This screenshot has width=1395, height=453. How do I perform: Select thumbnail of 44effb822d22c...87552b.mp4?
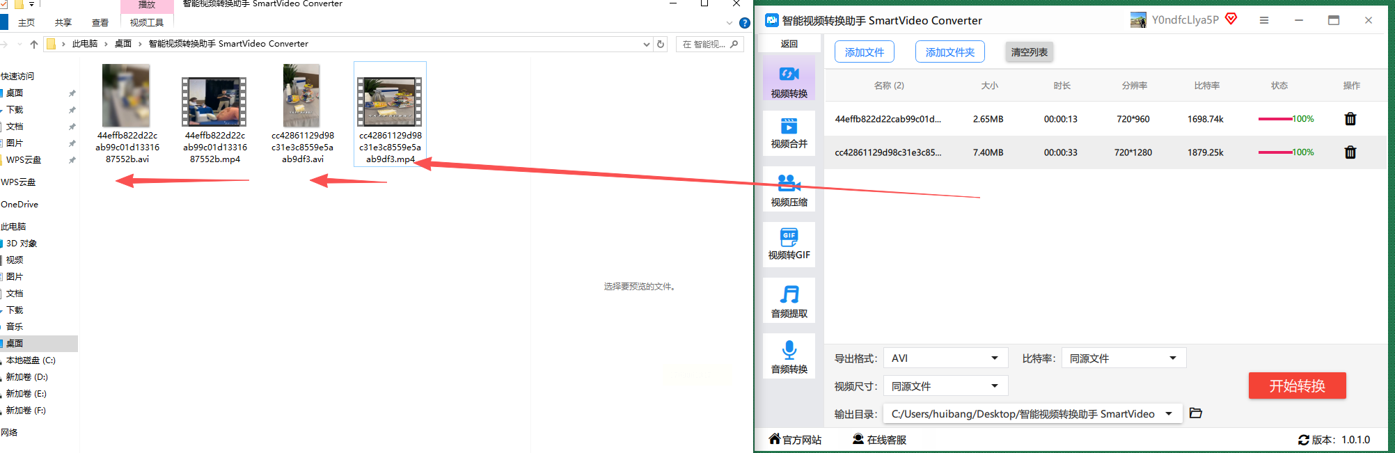tap(214, 102)
